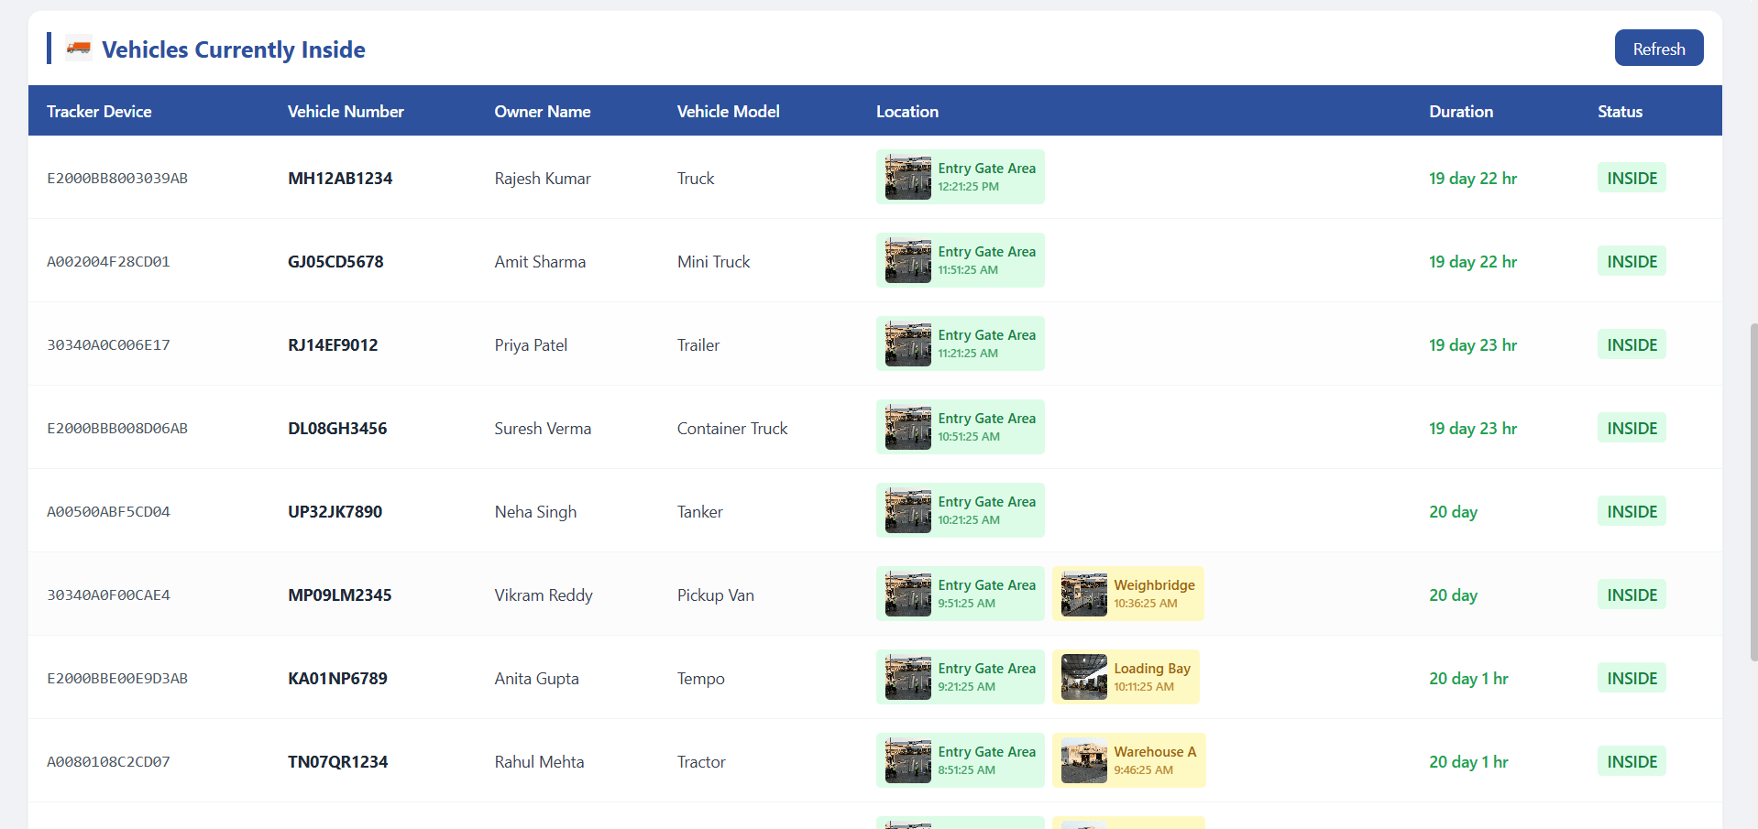Toggle the INSIDE status badge for MP09LM2345
Image resolution: width=1758 pixels, height=829 pixels.
(1631, 594)
